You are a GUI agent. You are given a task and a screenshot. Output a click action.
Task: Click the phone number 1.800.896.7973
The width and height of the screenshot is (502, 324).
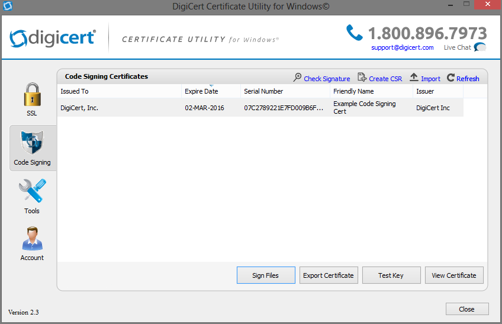(427, 33)
